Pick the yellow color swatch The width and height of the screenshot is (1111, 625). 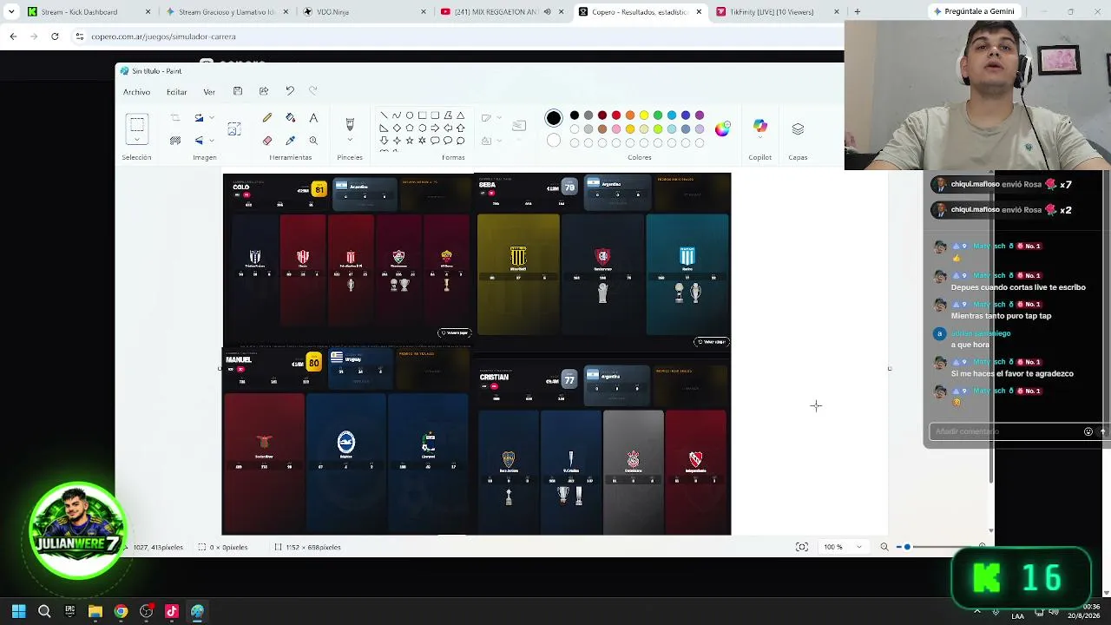coord(644,115)
